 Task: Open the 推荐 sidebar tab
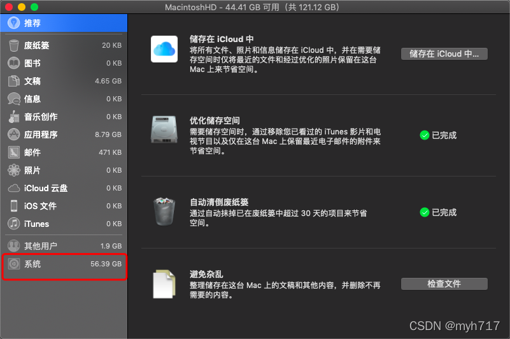tap(64, 23)
